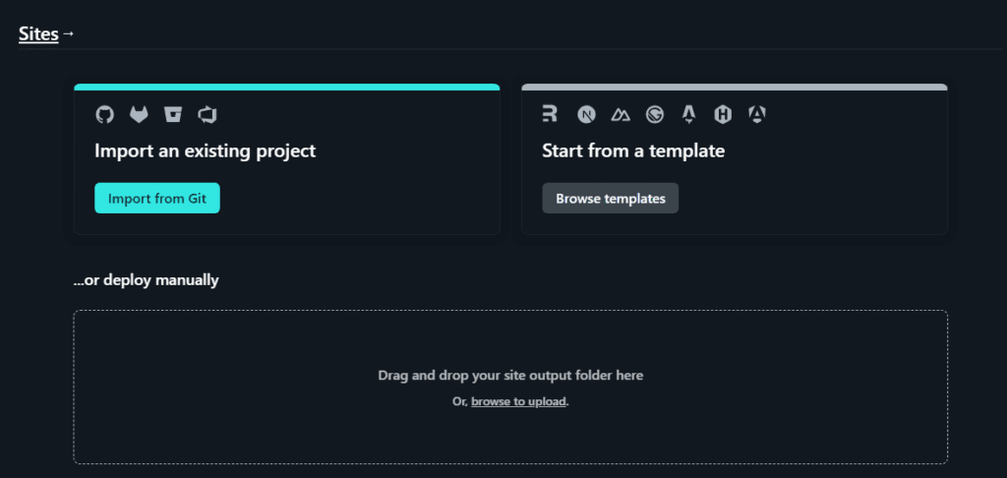Click the GitHub logo icon
1007x478 pixels.
tap(104, 115)
